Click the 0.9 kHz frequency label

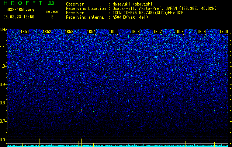click(x=3, y=85)
